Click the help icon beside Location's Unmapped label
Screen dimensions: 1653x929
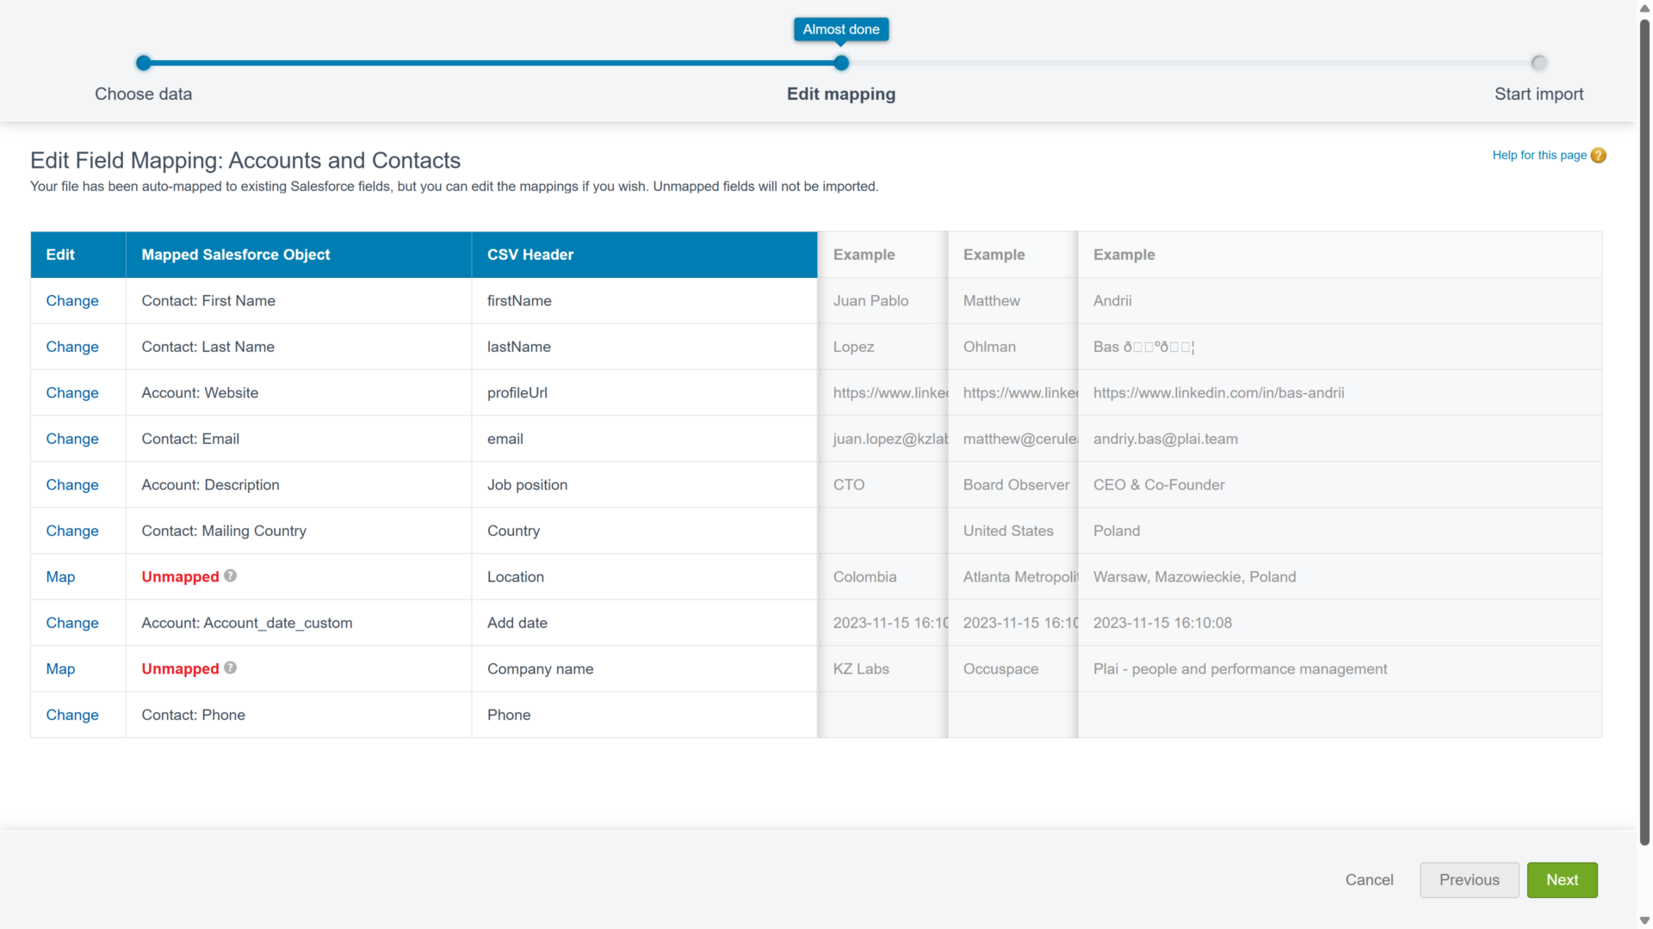click(x=231, y=576)
